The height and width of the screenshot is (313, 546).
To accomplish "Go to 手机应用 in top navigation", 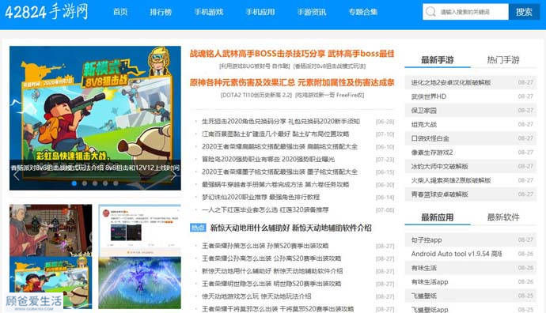I will click(260, 12).
